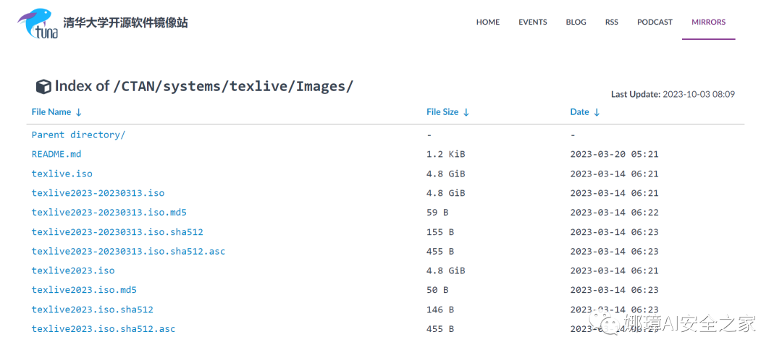Open texlive2023.iso.sha512 link
Image resolution: width=782 pixels, height=358 pixels.
tap(92, 310)
